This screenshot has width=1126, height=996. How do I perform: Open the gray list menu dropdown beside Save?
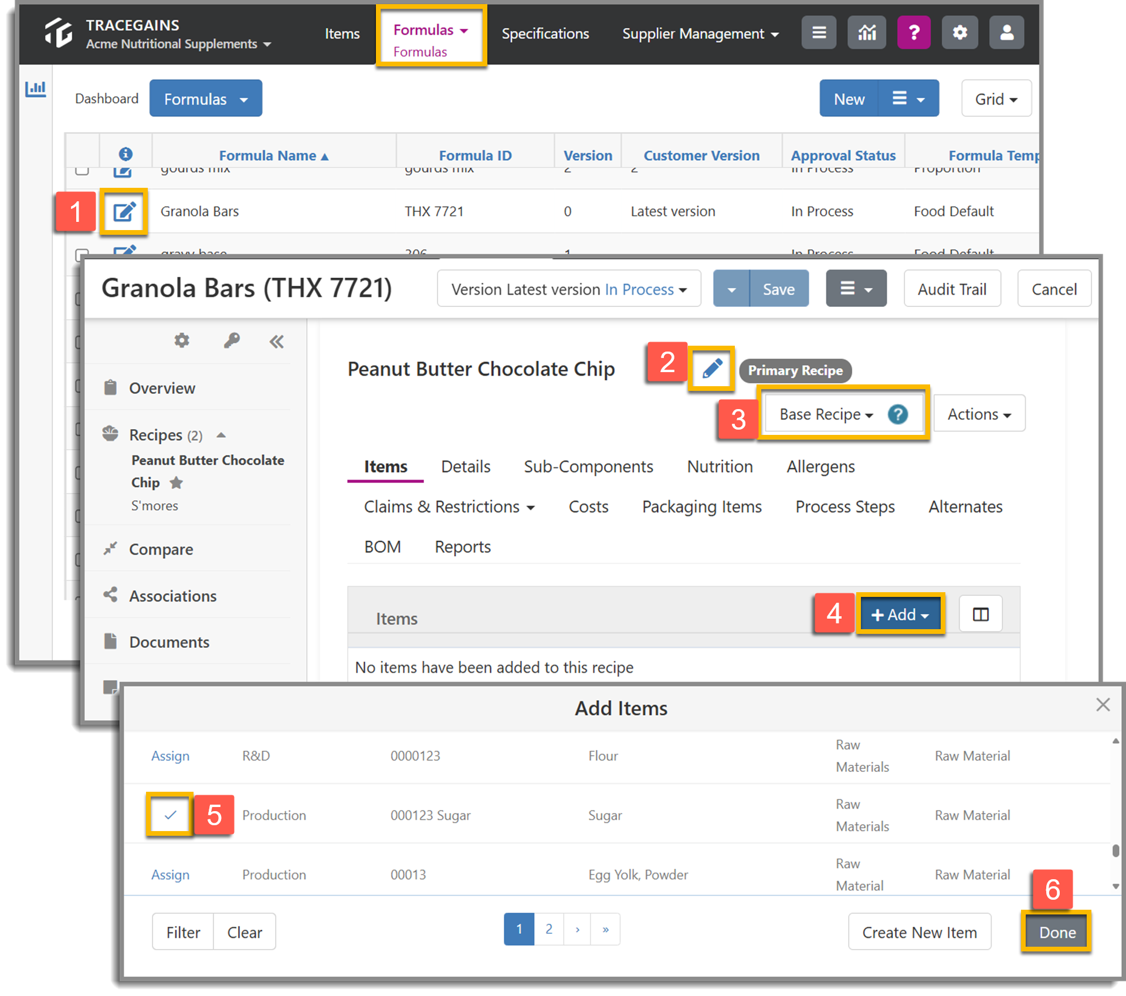(856, 289)
